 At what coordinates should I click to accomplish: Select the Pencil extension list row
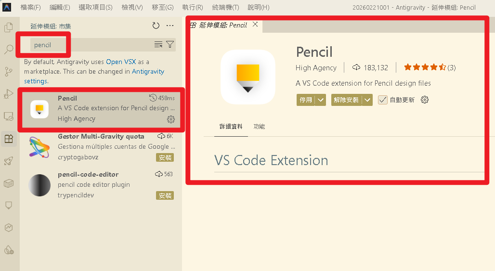coord(101,109)
